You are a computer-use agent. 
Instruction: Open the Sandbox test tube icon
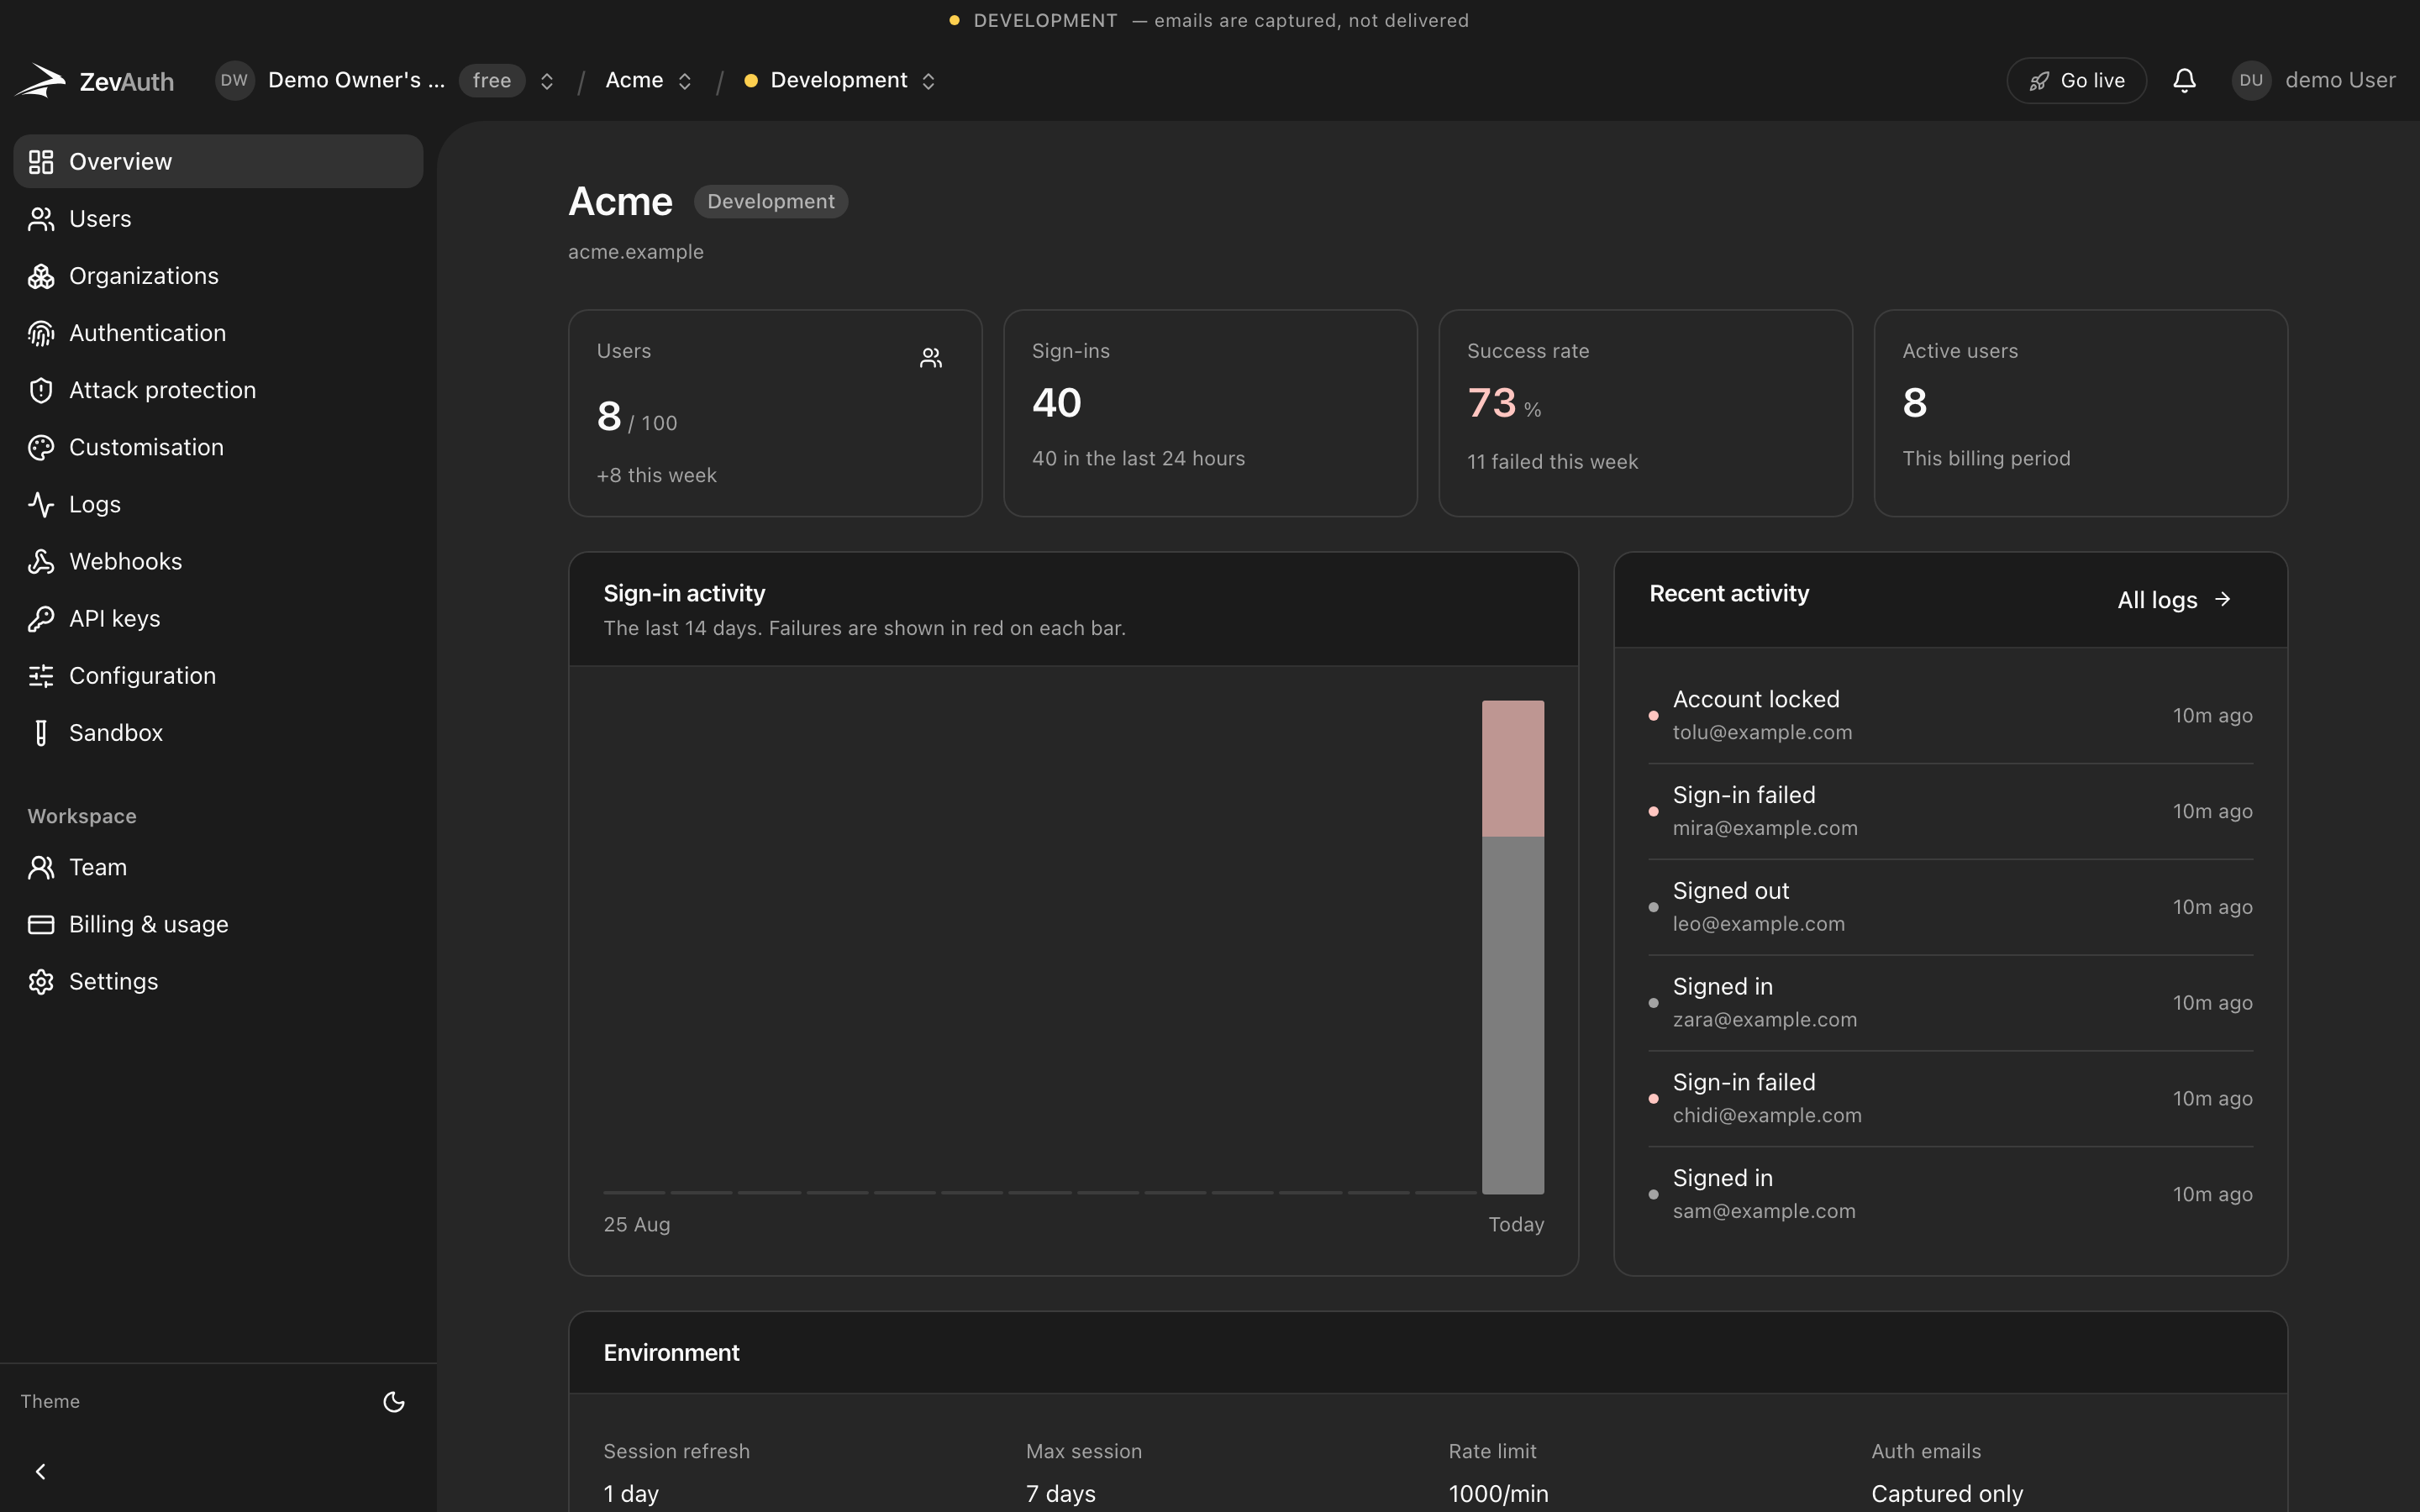[41, 732]
